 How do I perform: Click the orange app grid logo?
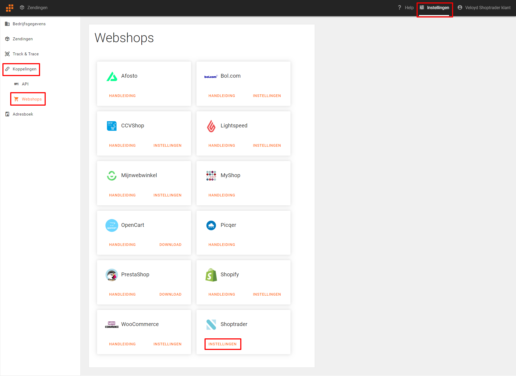(x=10, y=8)
